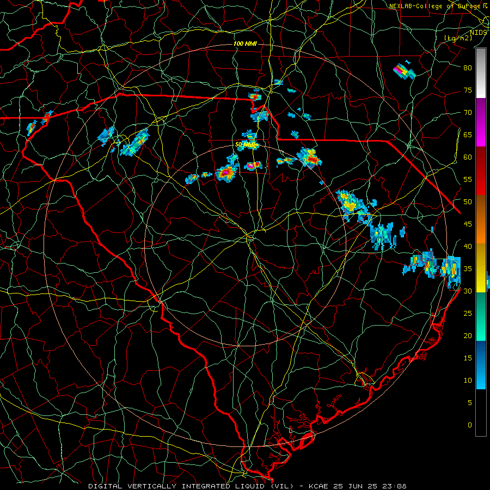This screenshot has height=490, width=490.
Task: Click the [kg/m2] units label
Action: click(x=458, y=38)
